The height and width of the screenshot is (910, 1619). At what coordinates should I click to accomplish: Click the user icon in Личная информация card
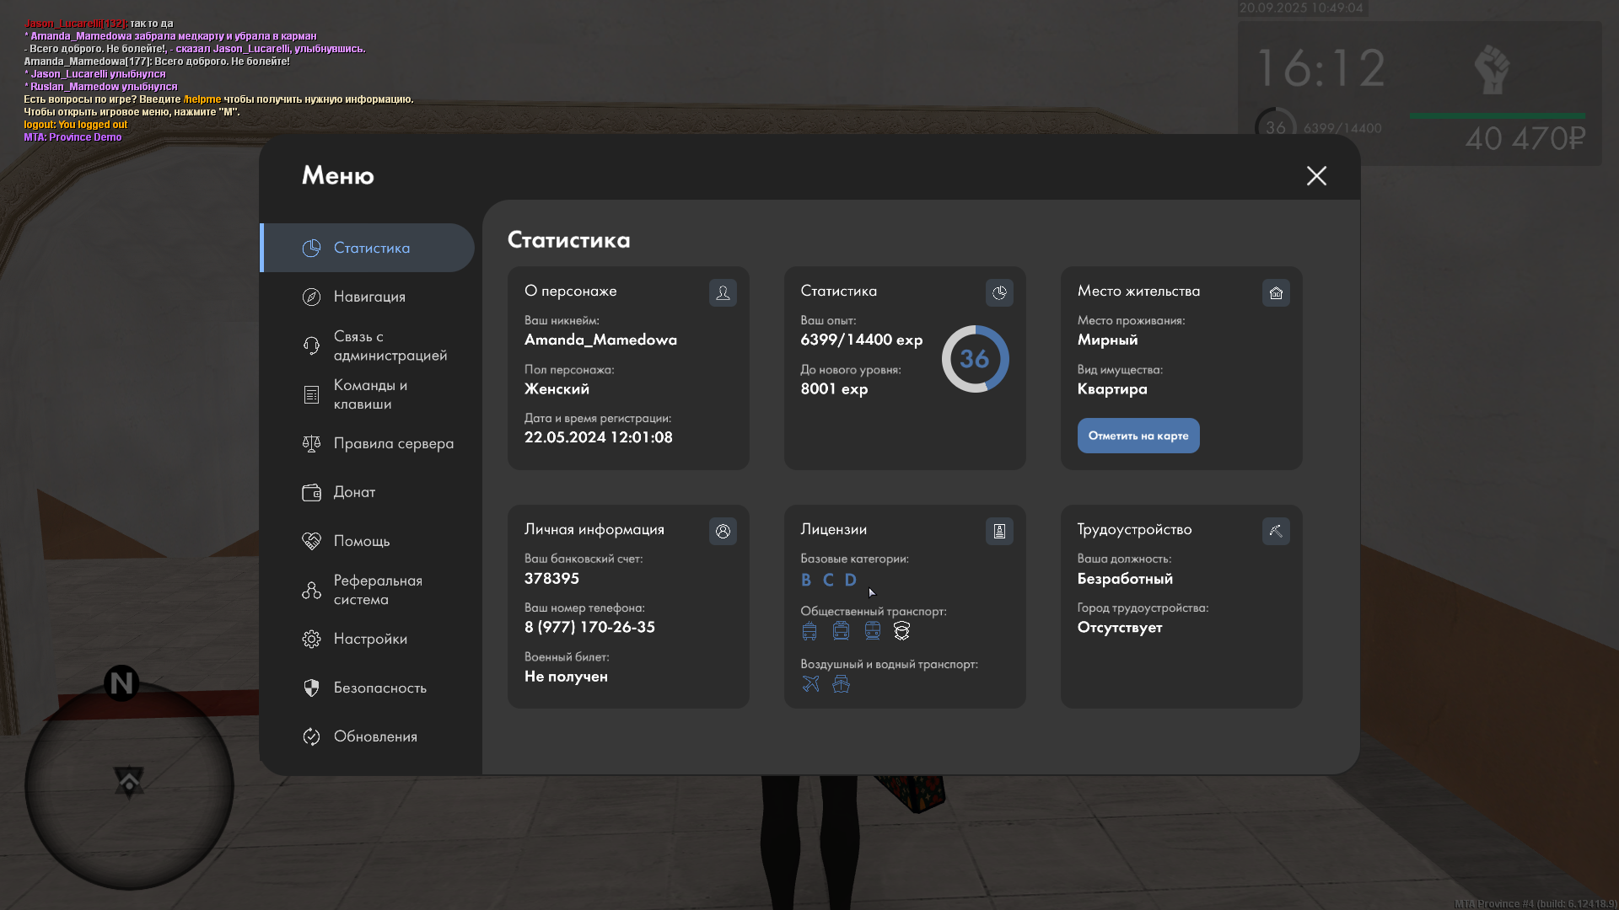(x=723, y=531)
